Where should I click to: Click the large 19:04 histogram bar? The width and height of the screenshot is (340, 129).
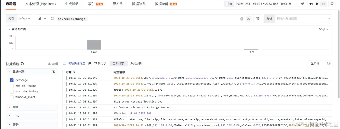coord(94,45)
